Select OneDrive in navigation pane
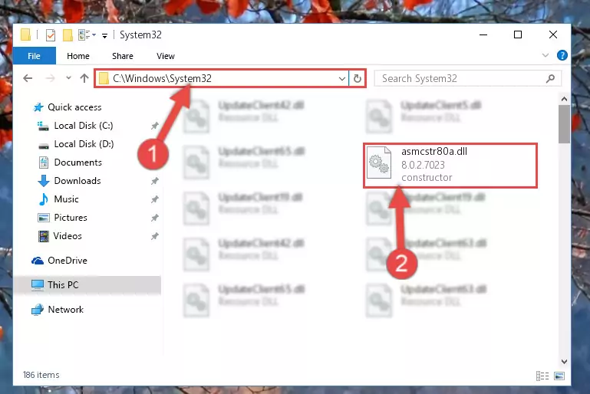The image size is (590, 394). pyautogui.click(x=68, y=261)
